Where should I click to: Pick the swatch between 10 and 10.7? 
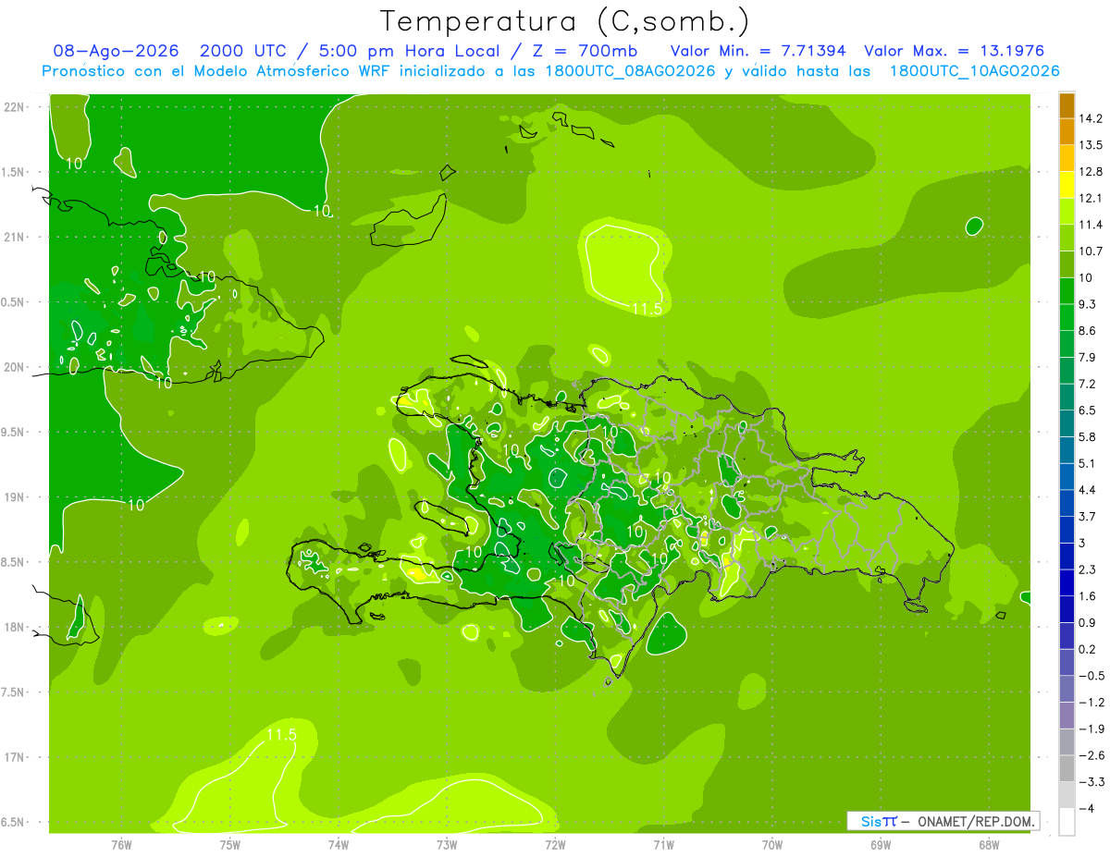1067,264
